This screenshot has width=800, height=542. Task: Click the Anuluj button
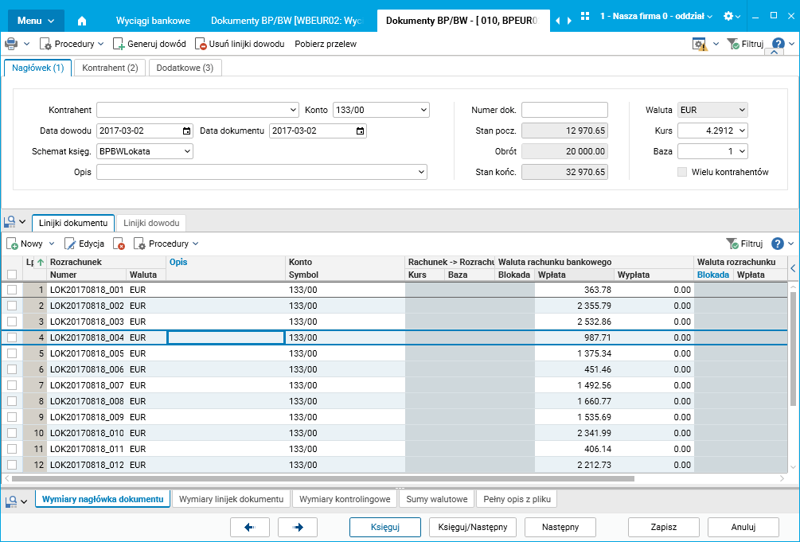[x=743, y=527]
